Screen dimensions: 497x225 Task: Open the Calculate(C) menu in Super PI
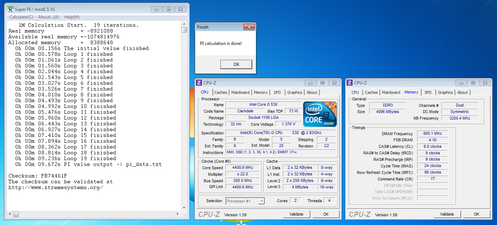21,17
